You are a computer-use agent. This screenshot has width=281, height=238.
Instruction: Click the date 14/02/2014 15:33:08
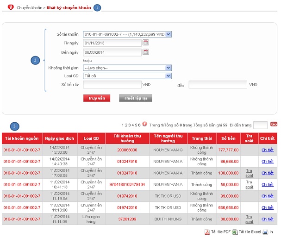[x=60, y=150]
